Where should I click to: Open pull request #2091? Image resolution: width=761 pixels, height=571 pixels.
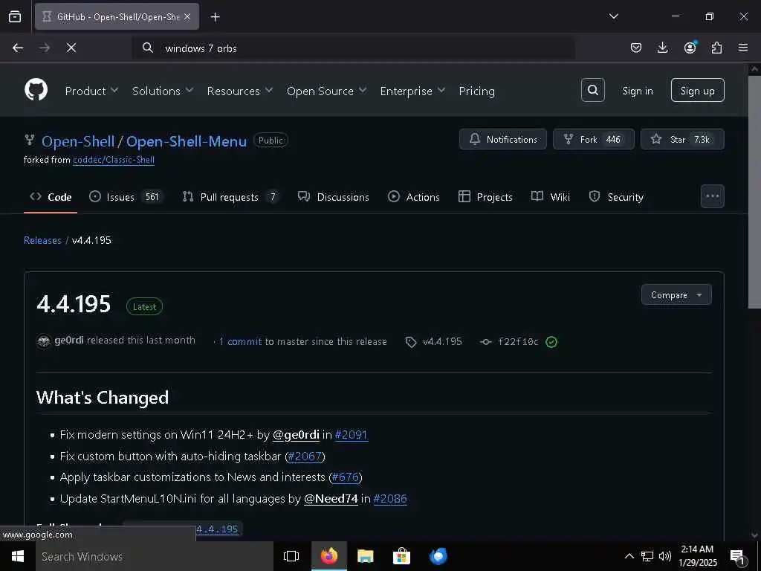[352, 434]
